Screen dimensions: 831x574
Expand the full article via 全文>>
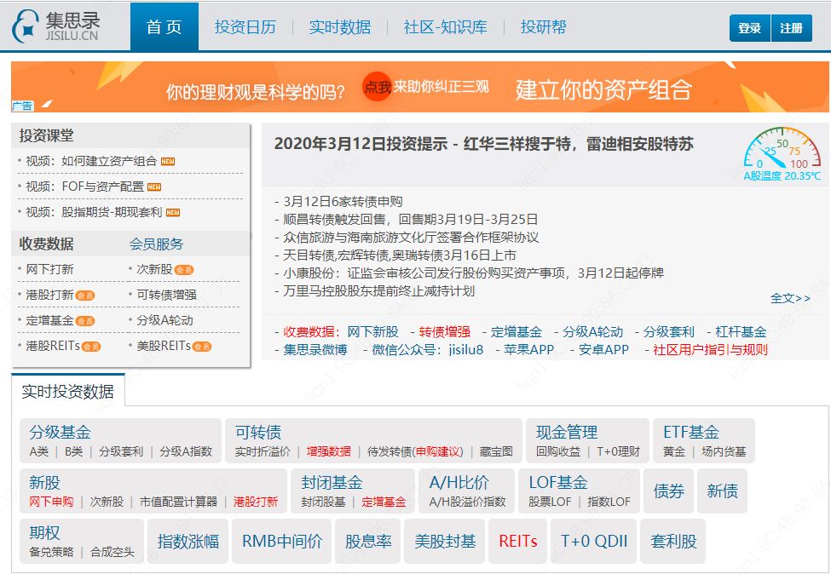(x=790, y=298)
